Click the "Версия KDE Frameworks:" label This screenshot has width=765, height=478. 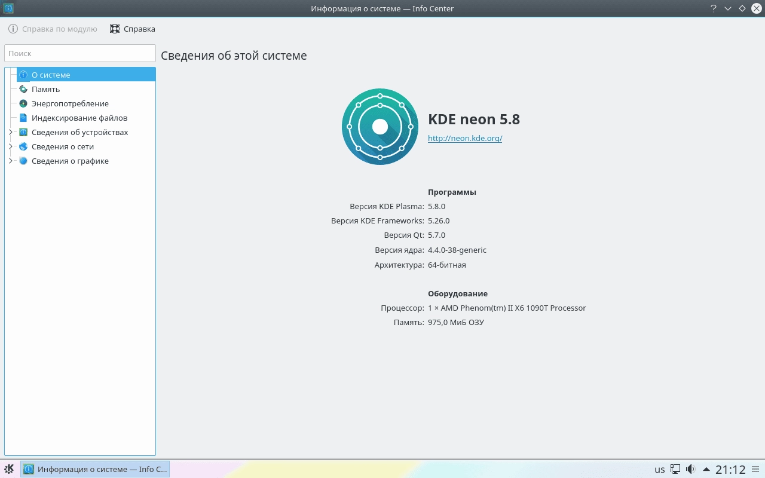[x=378, y=220]
